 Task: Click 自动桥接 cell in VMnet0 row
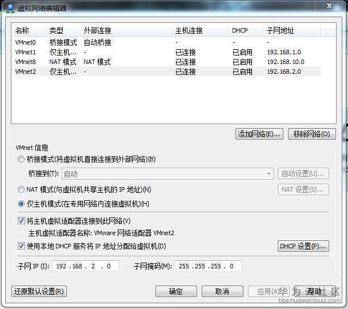98,42
